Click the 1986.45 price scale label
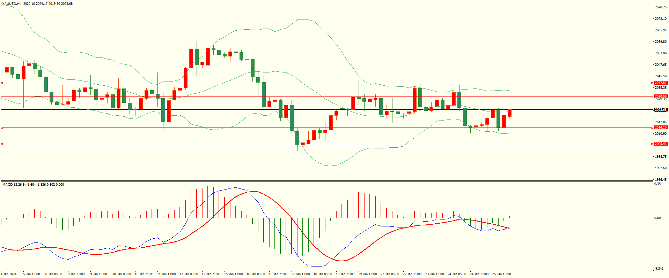This screenshot has width=669, height=278. point(661,180)
